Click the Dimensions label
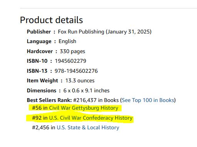The width and height of the screenshot is (197, 147). click(42, 91)
